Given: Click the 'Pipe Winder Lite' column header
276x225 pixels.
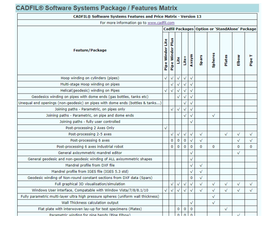Looking at the screenshot, I should pos(166,55).
